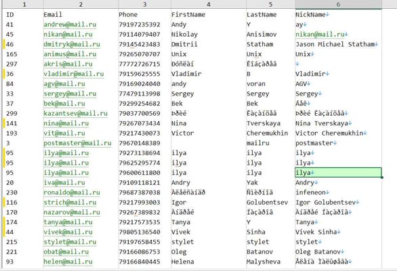
Task: Select column 1 header
Action: (x=24, y=4)
